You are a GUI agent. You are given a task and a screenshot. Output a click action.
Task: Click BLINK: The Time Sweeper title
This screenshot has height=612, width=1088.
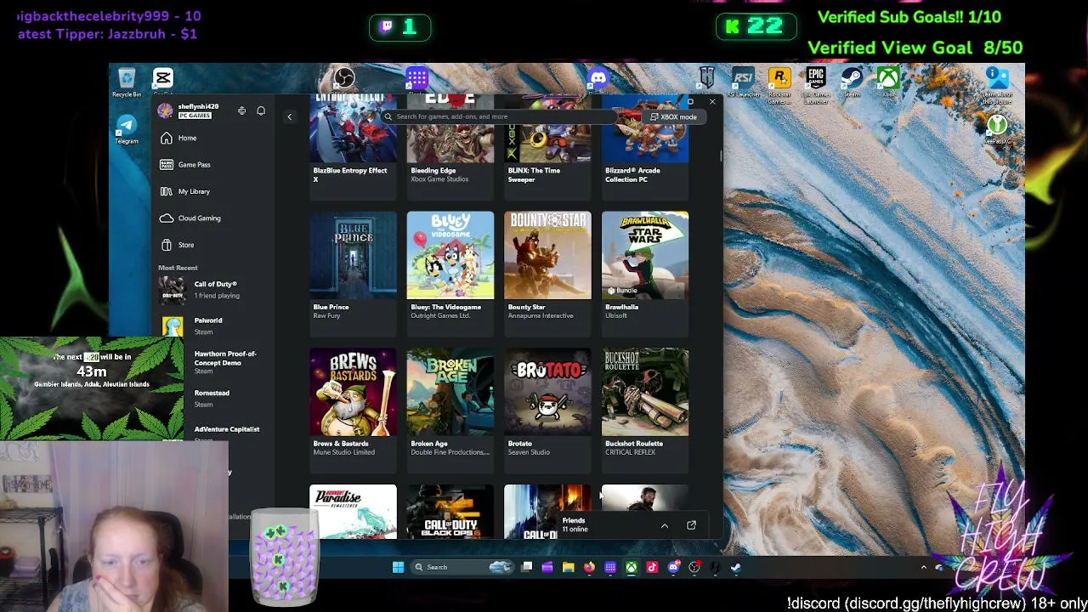(x=534, y=174)
